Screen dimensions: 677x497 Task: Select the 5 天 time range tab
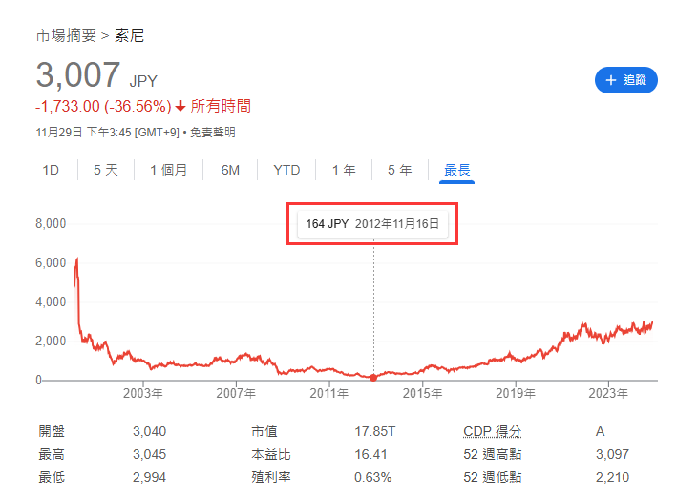pyautogui.click(x=106, y=170)
